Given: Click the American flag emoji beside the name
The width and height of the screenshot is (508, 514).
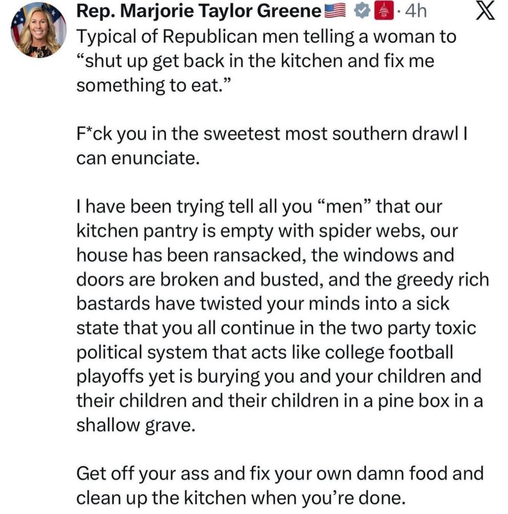Looking at the screenshot, I should tap(335, 12).
